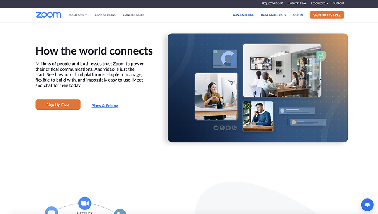This screenshot has height=214, width=378.
Task: Open the chat support bubble icon
Action: pyautogui.click(x=367, y=204)
